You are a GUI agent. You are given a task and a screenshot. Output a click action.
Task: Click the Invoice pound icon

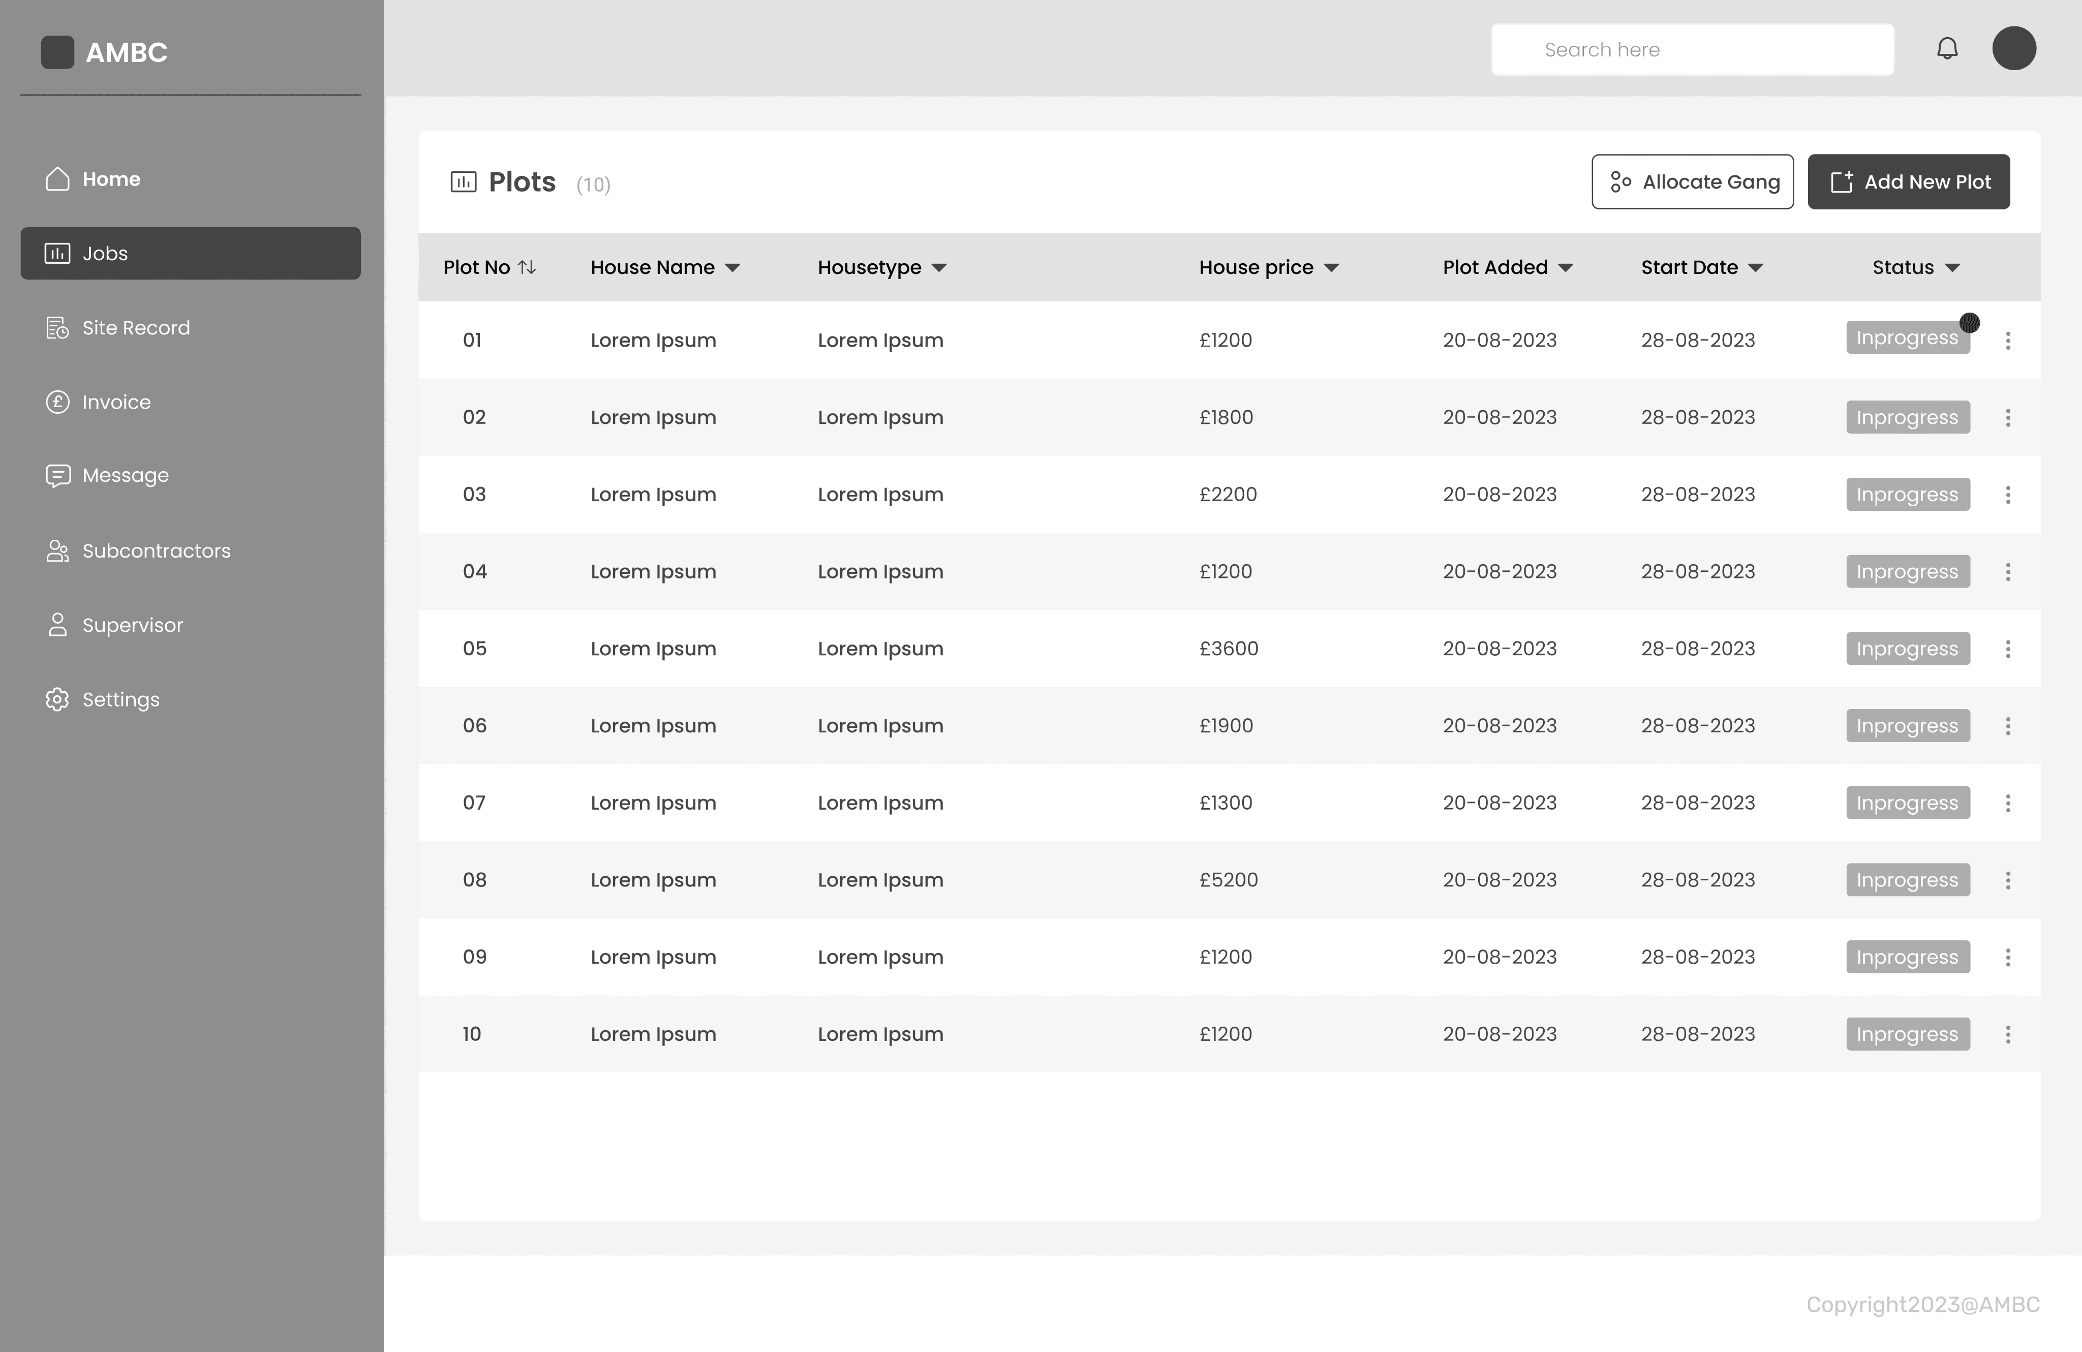coord(58,402)
